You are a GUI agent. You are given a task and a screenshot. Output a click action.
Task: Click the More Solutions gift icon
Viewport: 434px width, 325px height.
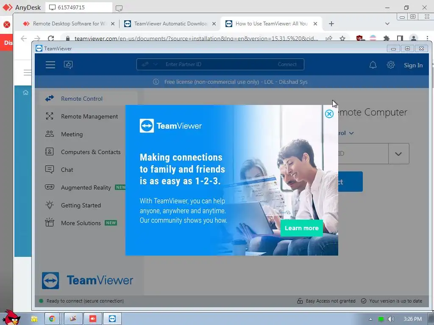(x=50, y=222)
